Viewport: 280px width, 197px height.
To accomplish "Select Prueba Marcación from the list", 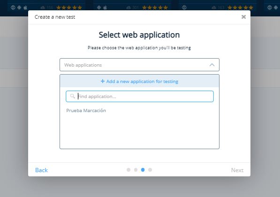I will 86,111.
